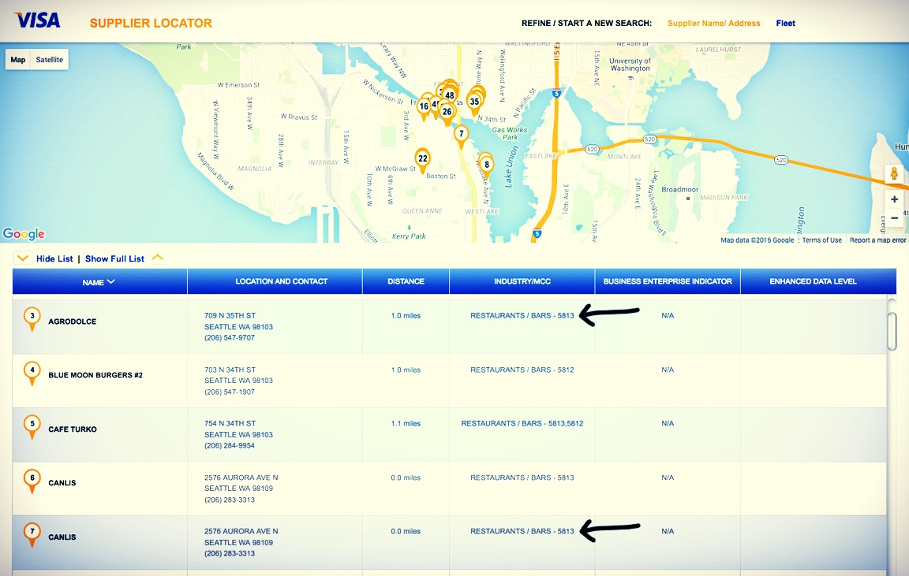The height and width of the screenshot is (576, 909).
Task: Click BUSINESS ENTERPRISE INDICATOR header
Action: [x=668, y=281]
